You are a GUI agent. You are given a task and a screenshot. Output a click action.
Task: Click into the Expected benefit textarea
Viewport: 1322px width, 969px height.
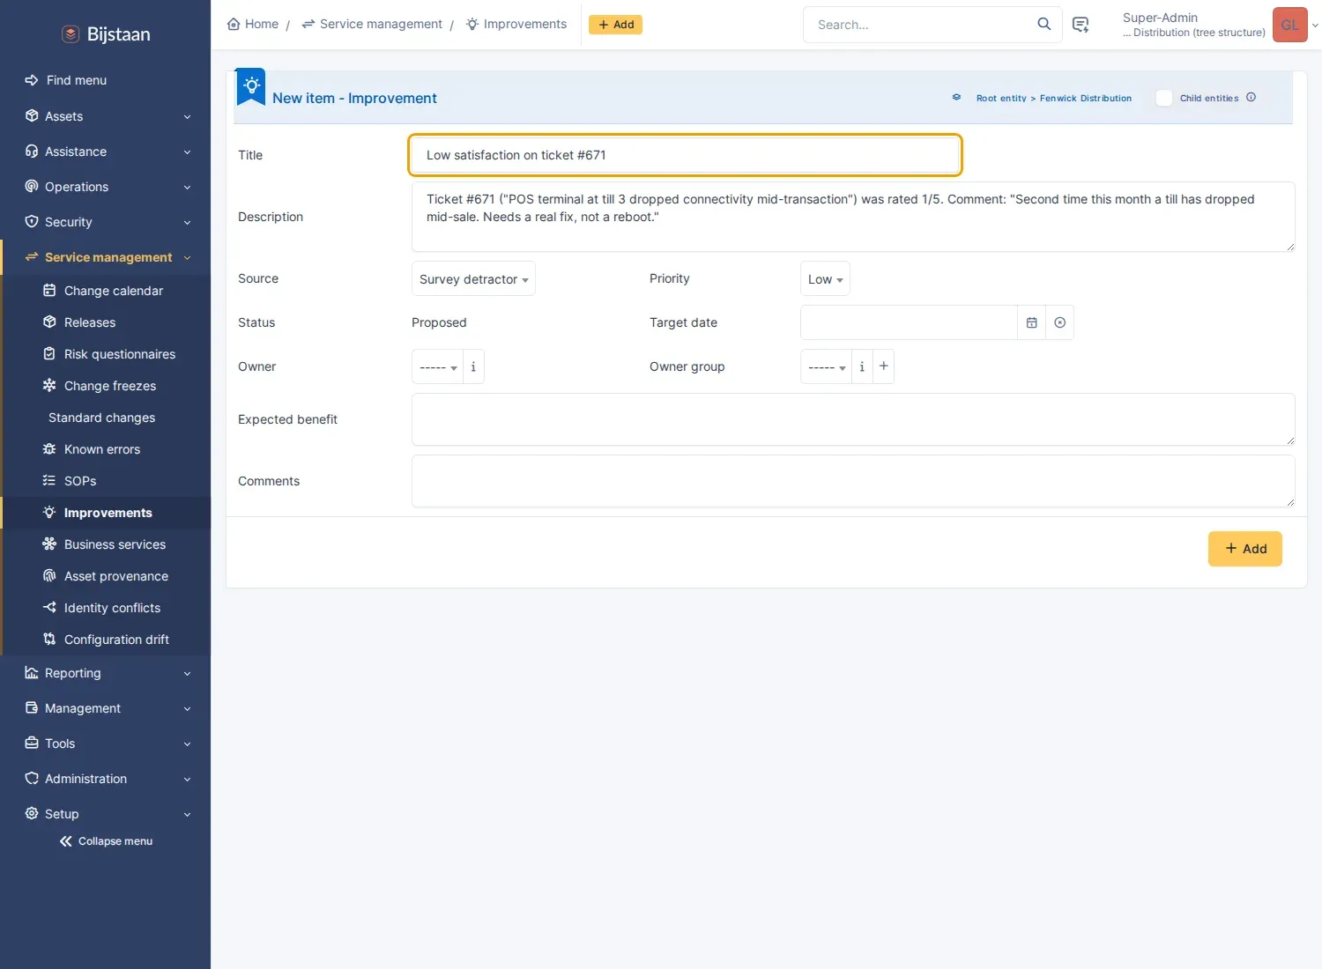[x=853, y=419]
